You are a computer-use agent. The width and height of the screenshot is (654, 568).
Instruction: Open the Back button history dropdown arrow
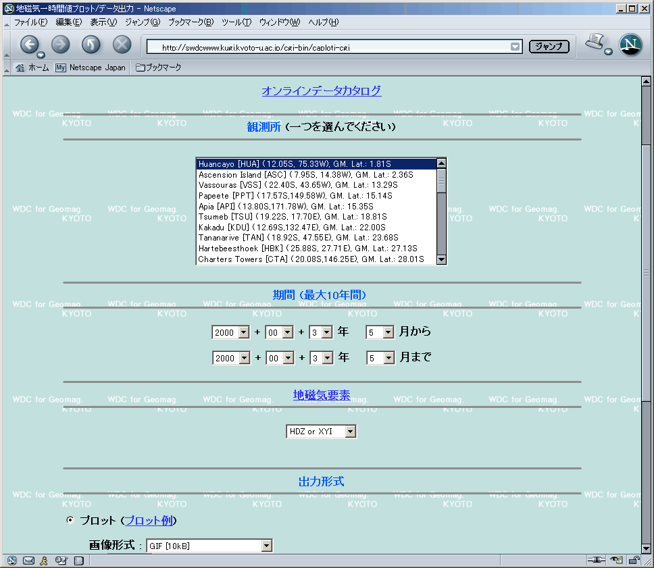click(x=41, y=55)
